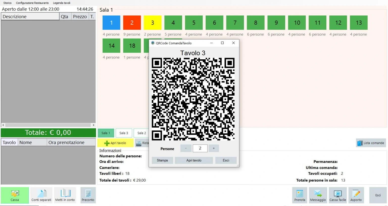Select table 9
Image resolution: width=388 pixels, height=206 pixels.
click(x=276, y=23)
